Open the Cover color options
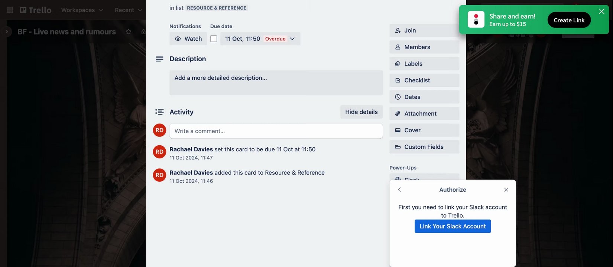Screen dimensions: 613x267 [424, 130]
